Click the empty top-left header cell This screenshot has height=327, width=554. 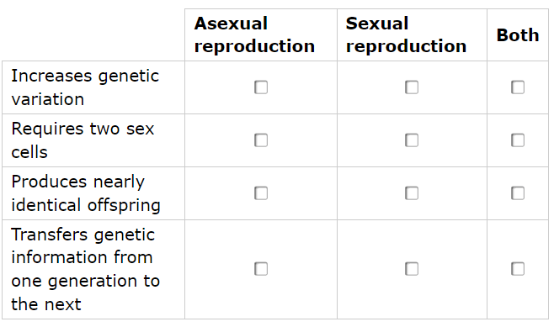pyautogui.click(x=93, y=34)
